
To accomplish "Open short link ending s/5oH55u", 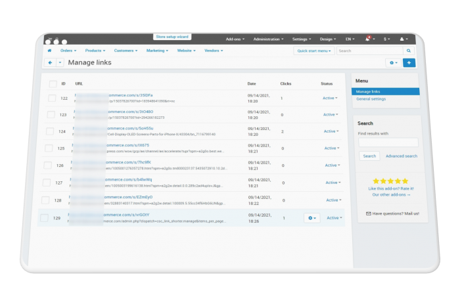I will coord(113,129).
